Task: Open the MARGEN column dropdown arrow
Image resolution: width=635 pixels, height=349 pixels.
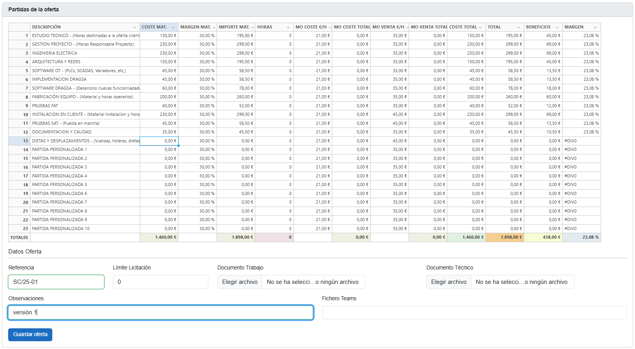Action: pyautogui.click(x=595, y=27)
